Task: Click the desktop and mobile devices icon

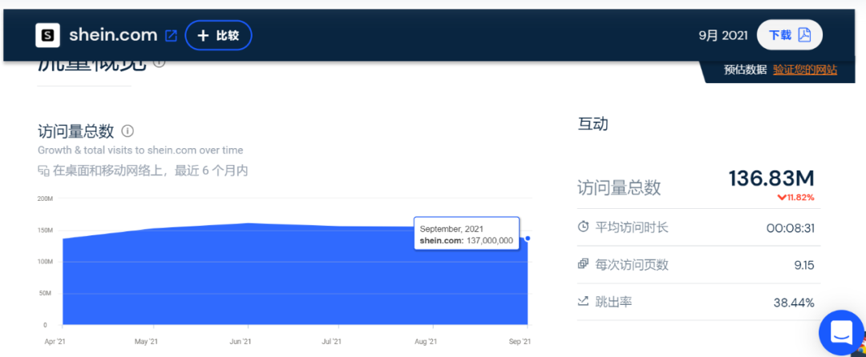Action: 43,170
